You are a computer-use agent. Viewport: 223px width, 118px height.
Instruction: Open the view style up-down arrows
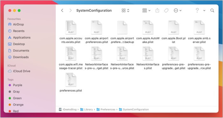(128, 10)
